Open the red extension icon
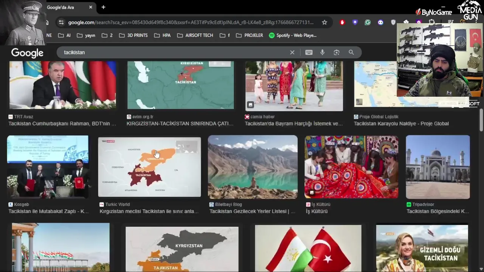The image size is (484, 272). click(x=342, y=22)
